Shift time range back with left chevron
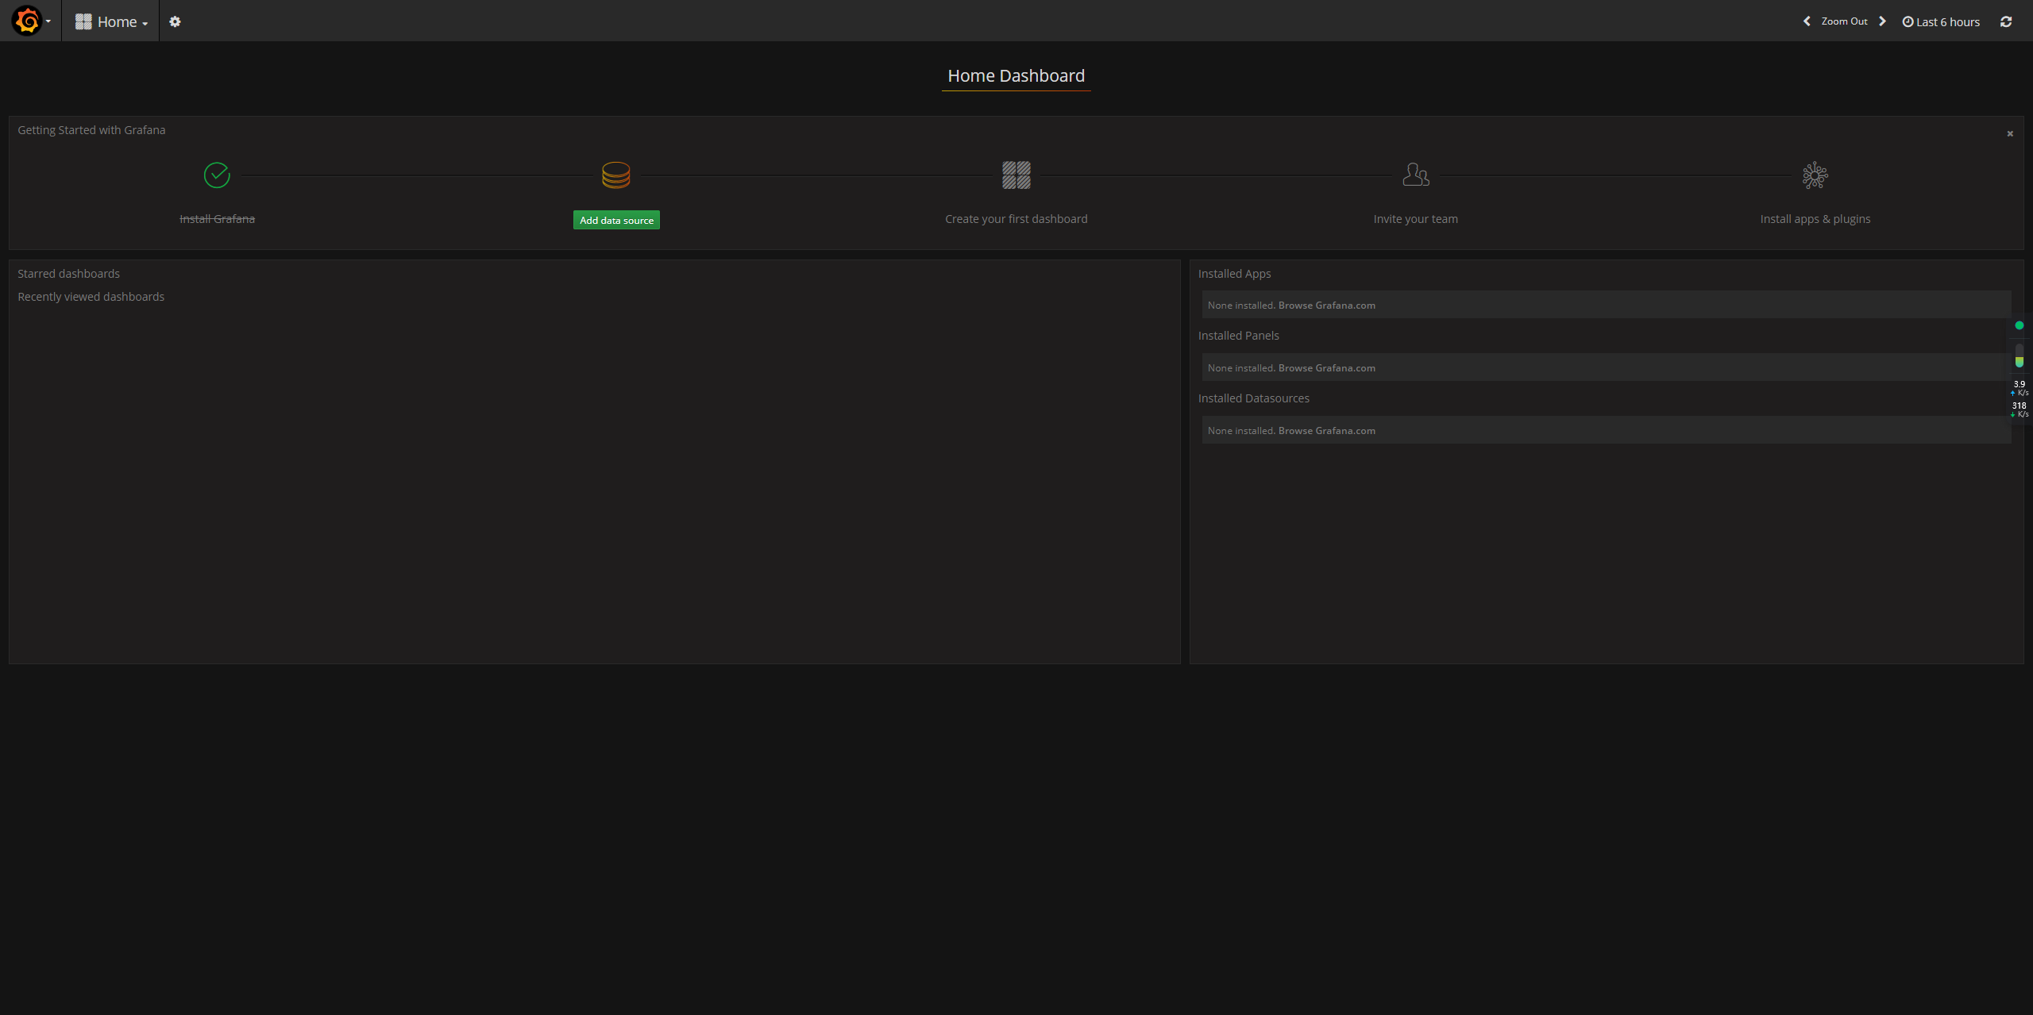Viewport: 2033px width, 1015px height. [x=1807, y=21]
